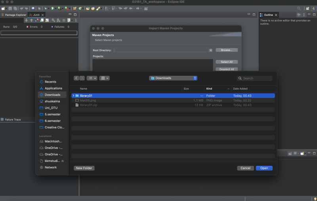Click the Save icon in Eclipse toolbar
Screen dimensions: 317x201
point(10,8)
